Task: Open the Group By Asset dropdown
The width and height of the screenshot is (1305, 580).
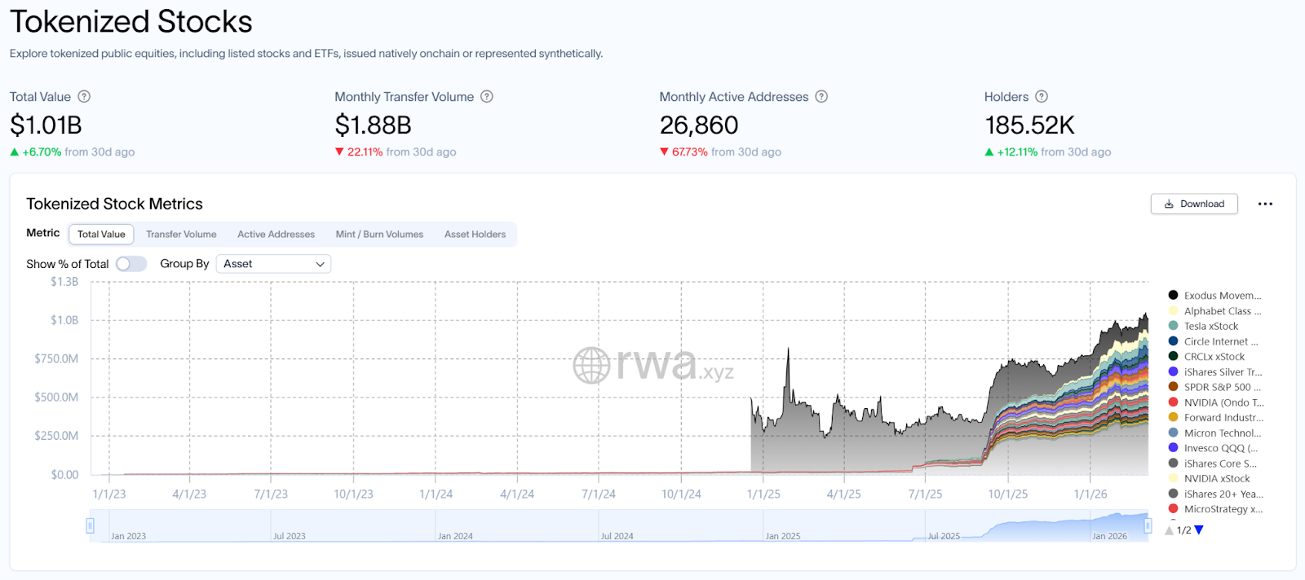Action: [273, 264]
